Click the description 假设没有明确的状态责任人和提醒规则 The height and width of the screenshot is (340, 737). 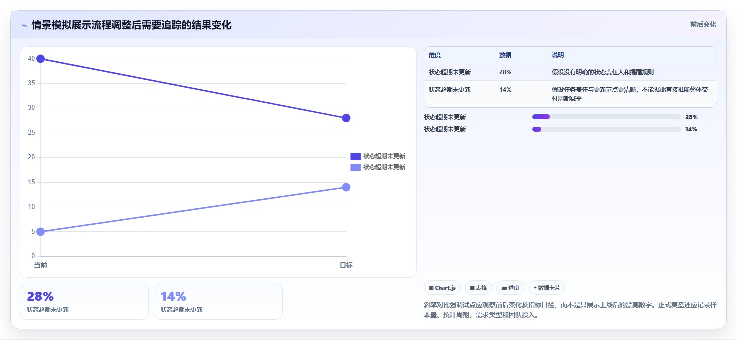[603, 72]
